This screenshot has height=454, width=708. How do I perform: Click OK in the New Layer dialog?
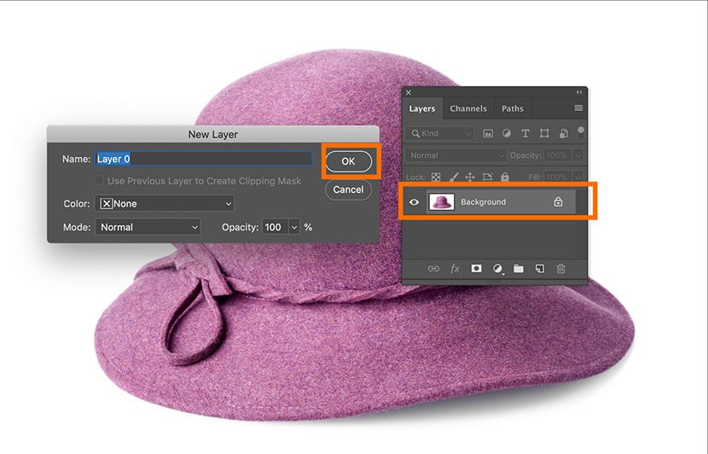click(348, 160)
